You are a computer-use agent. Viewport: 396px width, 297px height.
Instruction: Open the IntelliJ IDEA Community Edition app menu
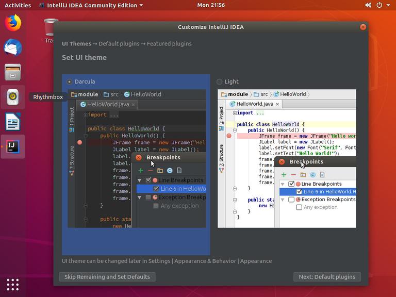[x=91, y=5]
